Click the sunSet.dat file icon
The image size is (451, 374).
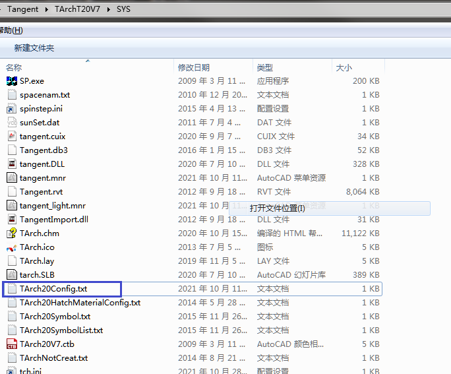point(12,123)
